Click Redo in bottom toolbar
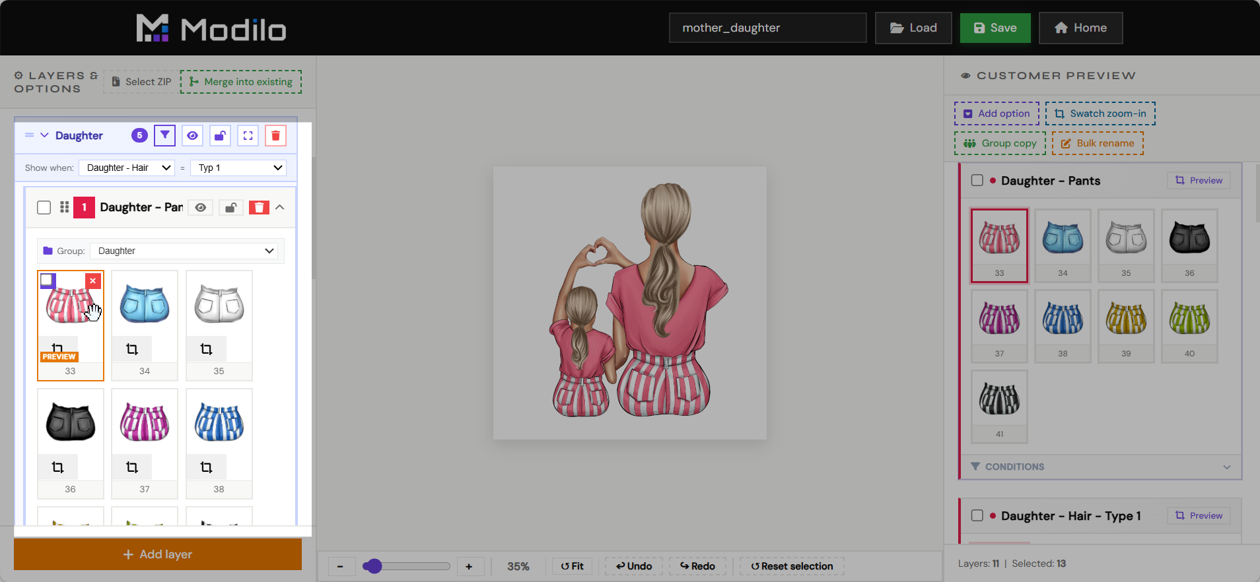Image resolution: width=1260 pixels, height=582 pixels. 697,566
